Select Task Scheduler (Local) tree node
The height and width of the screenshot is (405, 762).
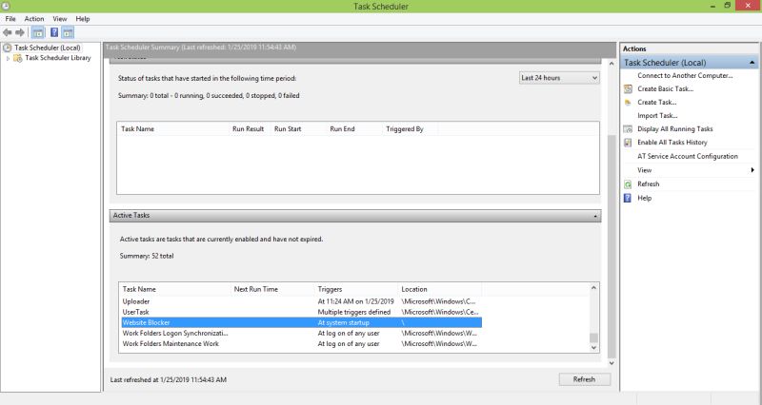tap(47, 48)
